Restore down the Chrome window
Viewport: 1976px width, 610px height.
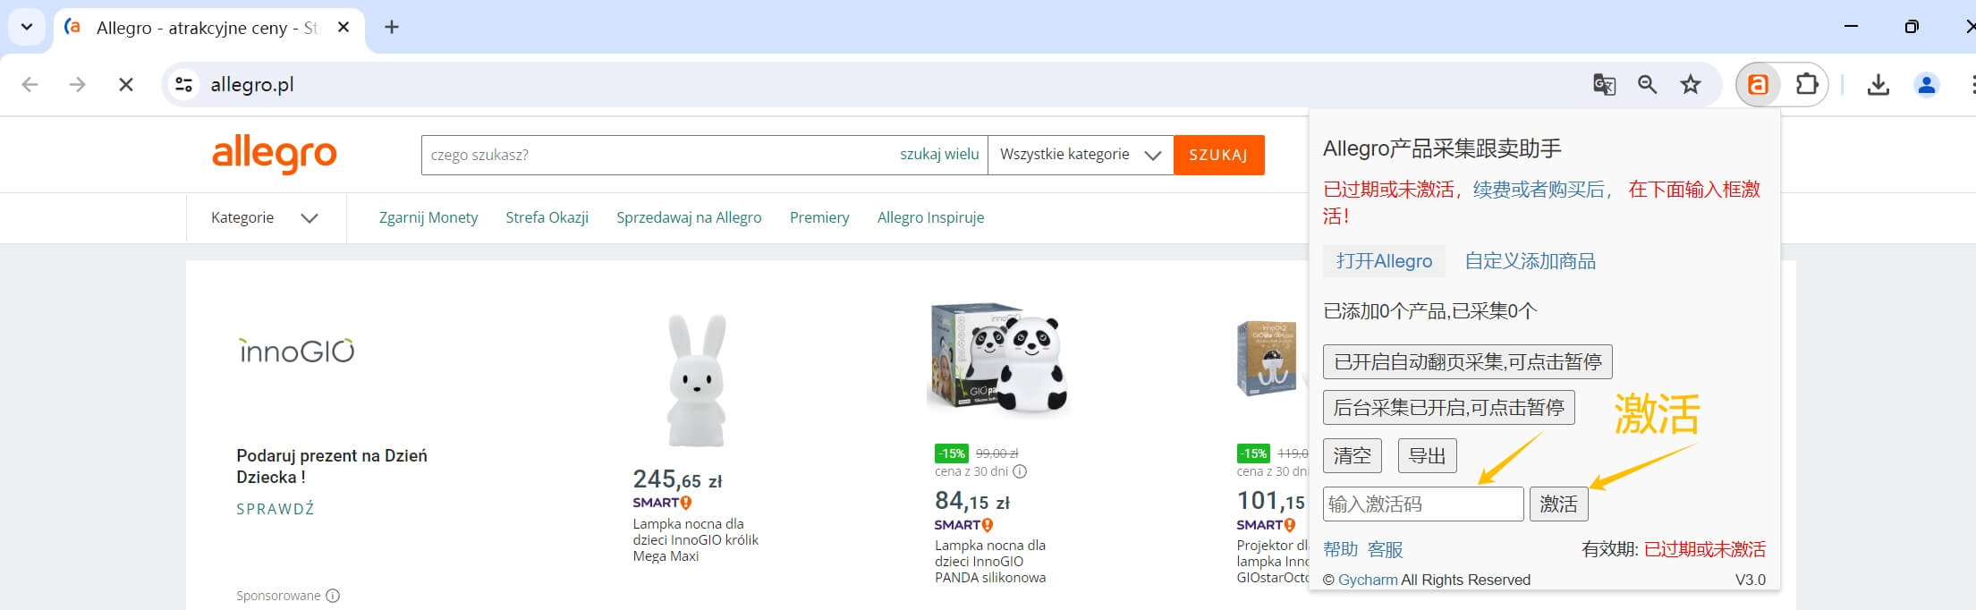point(1912,27)
